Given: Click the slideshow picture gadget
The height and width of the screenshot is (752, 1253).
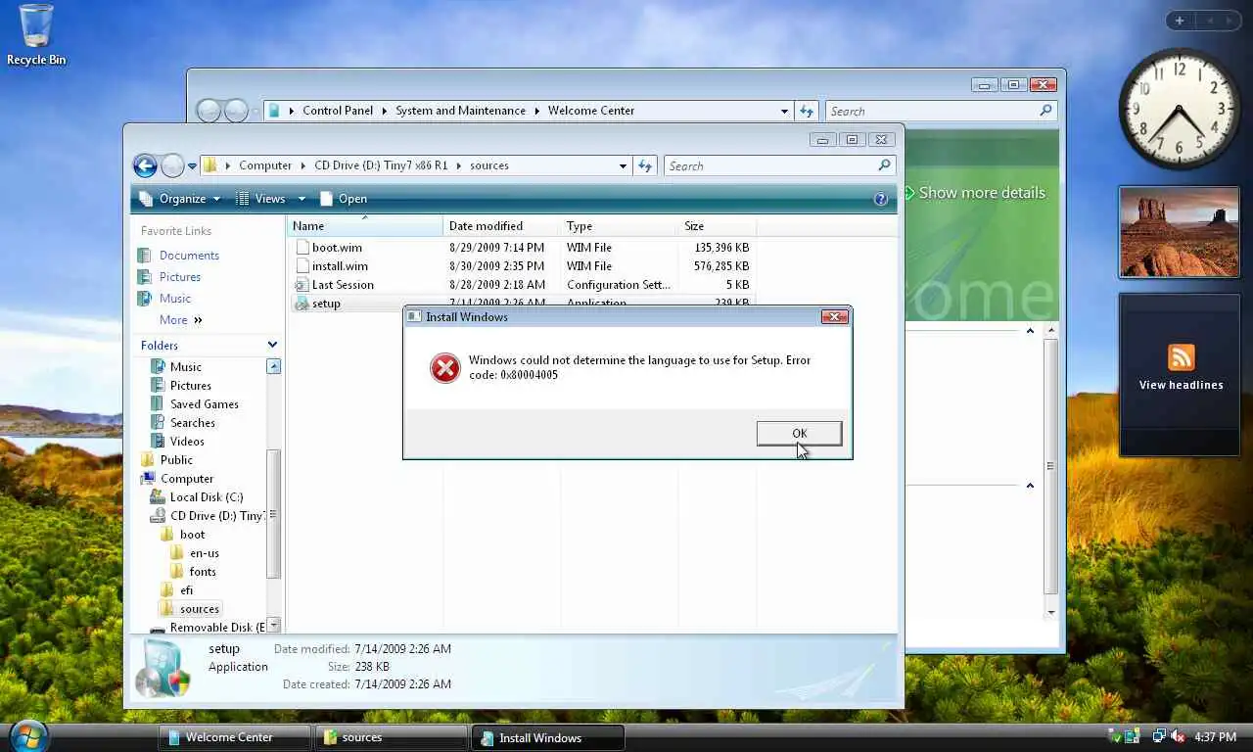Looking at the screenshot, I should click(1179, 233).
